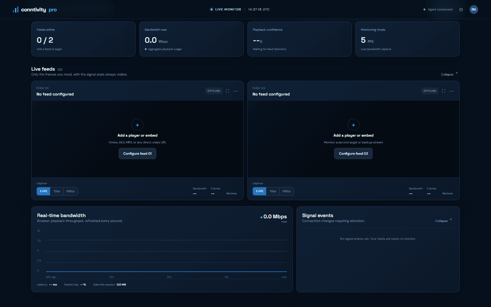This screenshot has height=307, width=491.
Task: Click the Live Monitor status indicator
Action: (x=226, y=10)
